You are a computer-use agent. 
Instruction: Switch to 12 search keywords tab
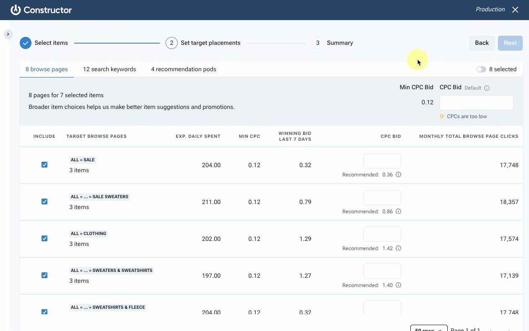(109, 69)
